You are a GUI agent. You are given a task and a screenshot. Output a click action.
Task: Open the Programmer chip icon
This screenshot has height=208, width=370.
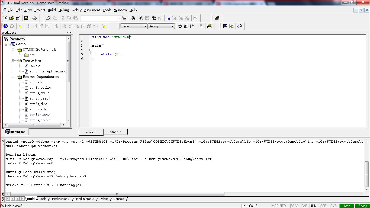point(240,26)
